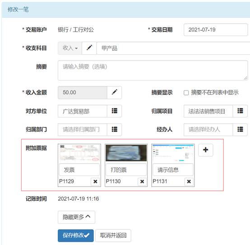Click the 银行 / 工行对公 account text
This screenshot has height=245, width=250.
[76, 30]
